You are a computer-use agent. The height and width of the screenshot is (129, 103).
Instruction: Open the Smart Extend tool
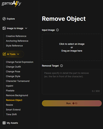(x=13, y=110)
